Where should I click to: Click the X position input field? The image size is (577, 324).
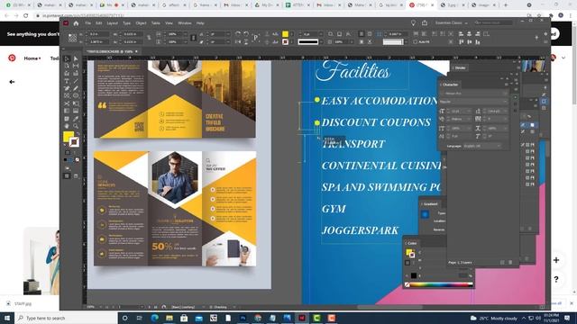[x=99, y=34]
